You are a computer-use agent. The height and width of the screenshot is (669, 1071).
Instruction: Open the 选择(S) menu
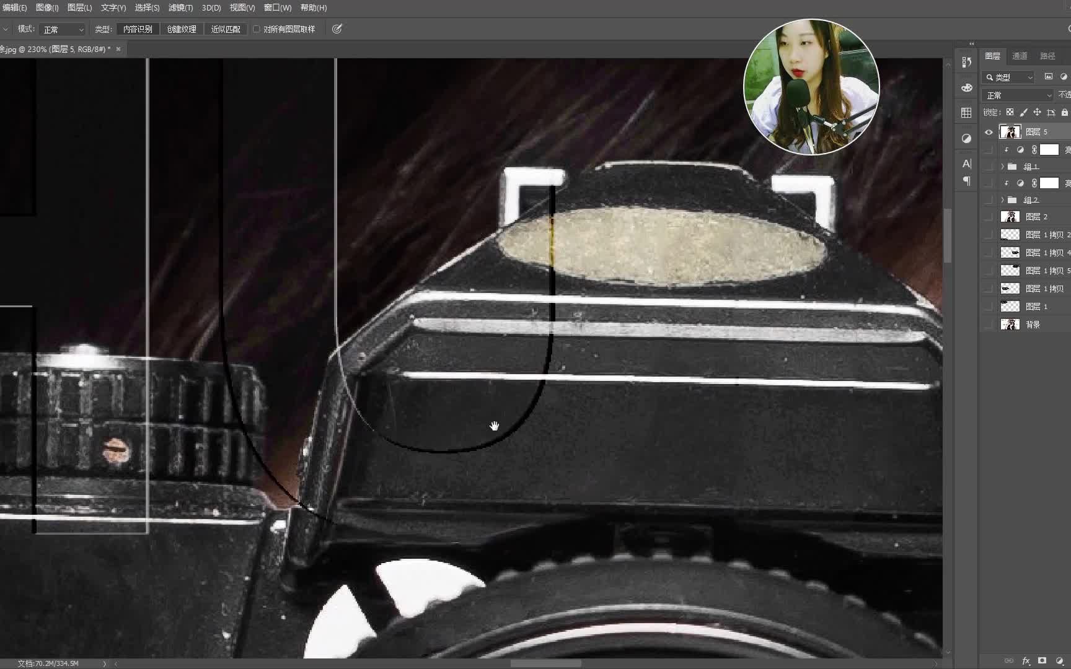click(x=147, y=7)
